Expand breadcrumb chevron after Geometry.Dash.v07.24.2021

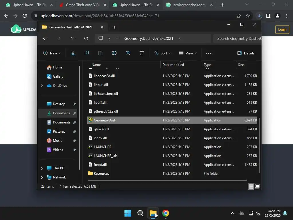pos(179,38)
